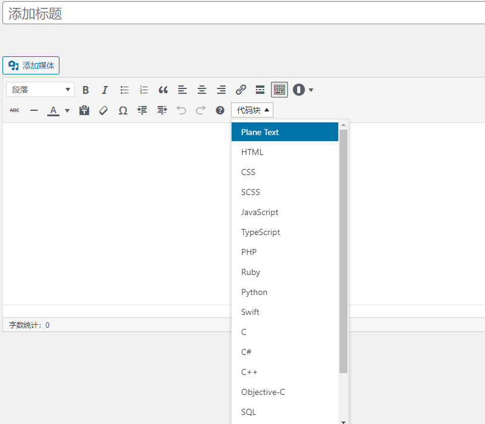Select Python in the language list
485x424 pixels.
click(x=285, y=292)
